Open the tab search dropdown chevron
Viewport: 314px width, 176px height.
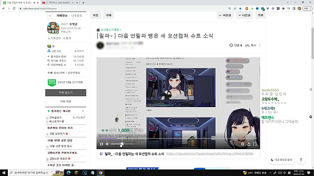288,2
